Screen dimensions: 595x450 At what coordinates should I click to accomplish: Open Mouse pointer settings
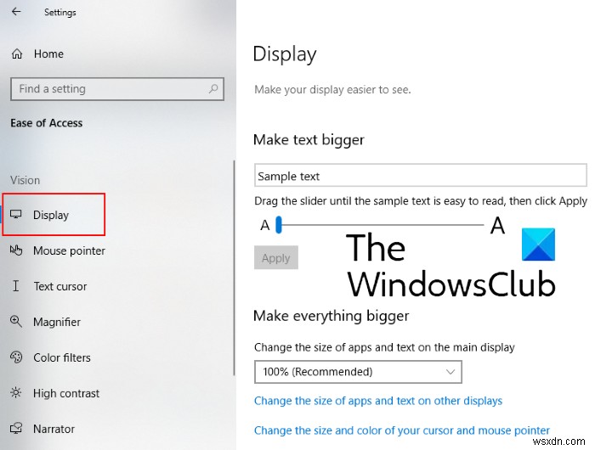click(69, 250)
